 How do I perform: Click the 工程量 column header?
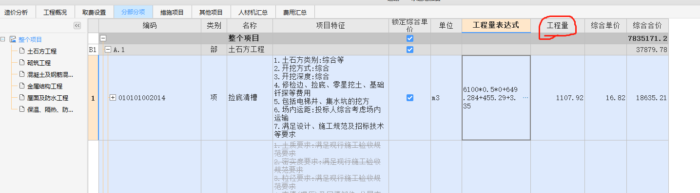558,25
